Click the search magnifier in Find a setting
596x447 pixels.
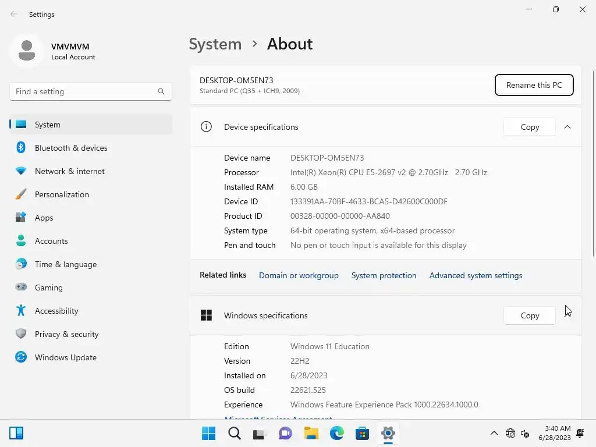[161, 91]
